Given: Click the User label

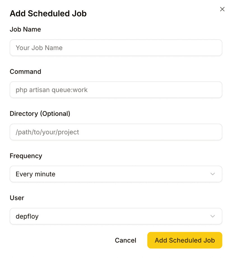Looking at the screenshot, I should click(17, 198).
